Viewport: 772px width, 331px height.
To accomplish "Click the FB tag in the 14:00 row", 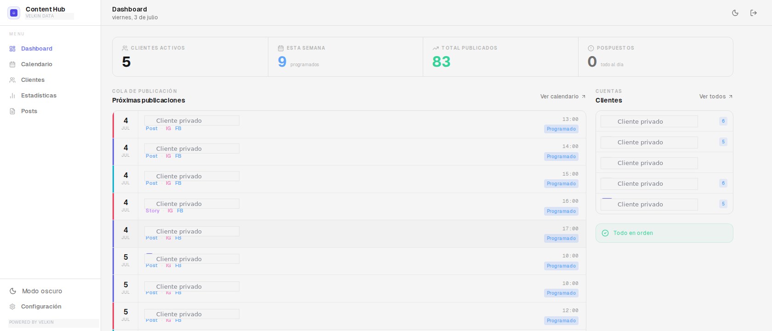I will click(178, 156).
